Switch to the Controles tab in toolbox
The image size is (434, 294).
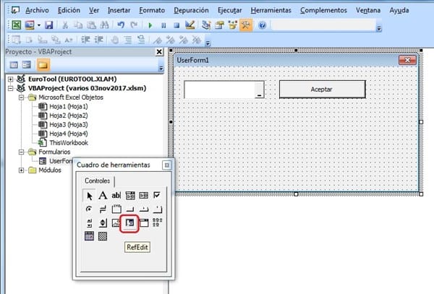coord(97,181)
